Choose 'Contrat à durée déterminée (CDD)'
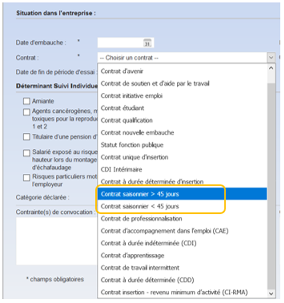The height and width of the screenshot is (303, 284). click(182, 280)
